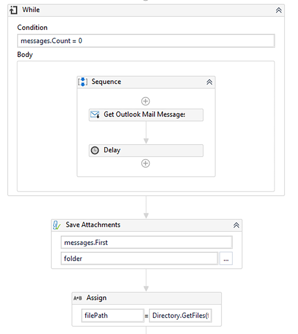The width and height of the screenshot is (298, 334).
Task: Click the folder path input field
Action: [x=139, y=259]
